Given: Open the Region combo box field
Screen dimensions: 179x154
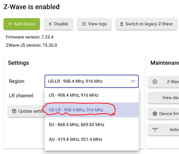Looking at the screenshot, I should click(x=92, y=81).
